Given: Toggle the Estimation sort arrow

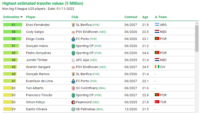Looking at the screenshot, I should pyautogui.click(x=21, y=17).
